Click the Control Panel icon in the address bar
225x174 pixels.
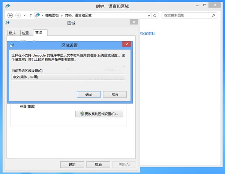click(38, 15)
